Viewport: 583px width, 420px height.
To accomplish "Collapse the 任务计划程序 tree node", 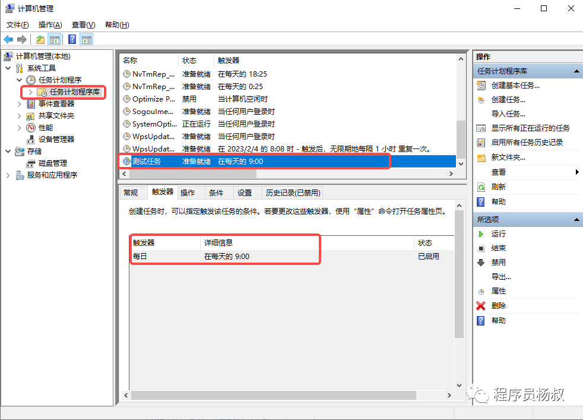I will [20, 80].
